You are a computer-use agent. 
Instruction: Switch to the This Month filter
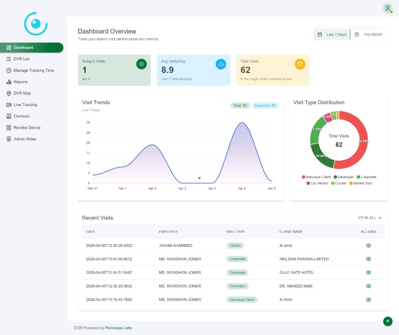369,34
